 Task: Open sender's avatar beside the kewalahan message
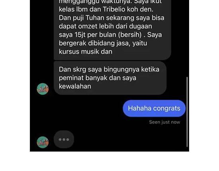[x=43, y=89]
